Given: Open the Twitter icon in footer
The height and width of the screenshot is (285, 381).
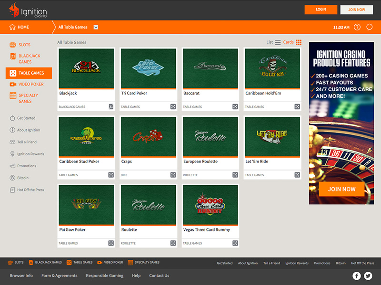Looking at the screenshot, I should (368, 276).
